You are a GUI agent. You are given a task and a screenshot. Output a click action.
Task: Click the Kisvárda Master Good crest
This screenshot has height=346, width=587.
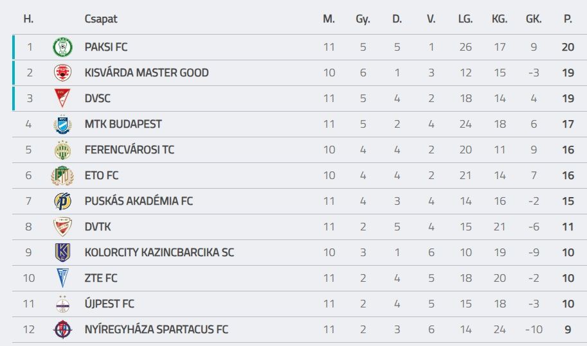pos(62,73)
